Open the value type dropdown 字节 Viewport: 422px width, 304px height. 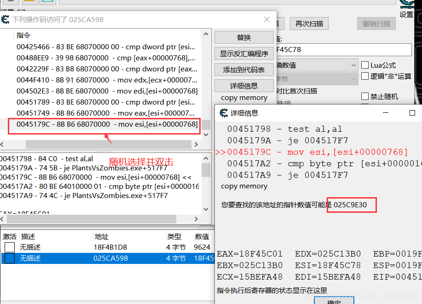click(x=317, y=79)
